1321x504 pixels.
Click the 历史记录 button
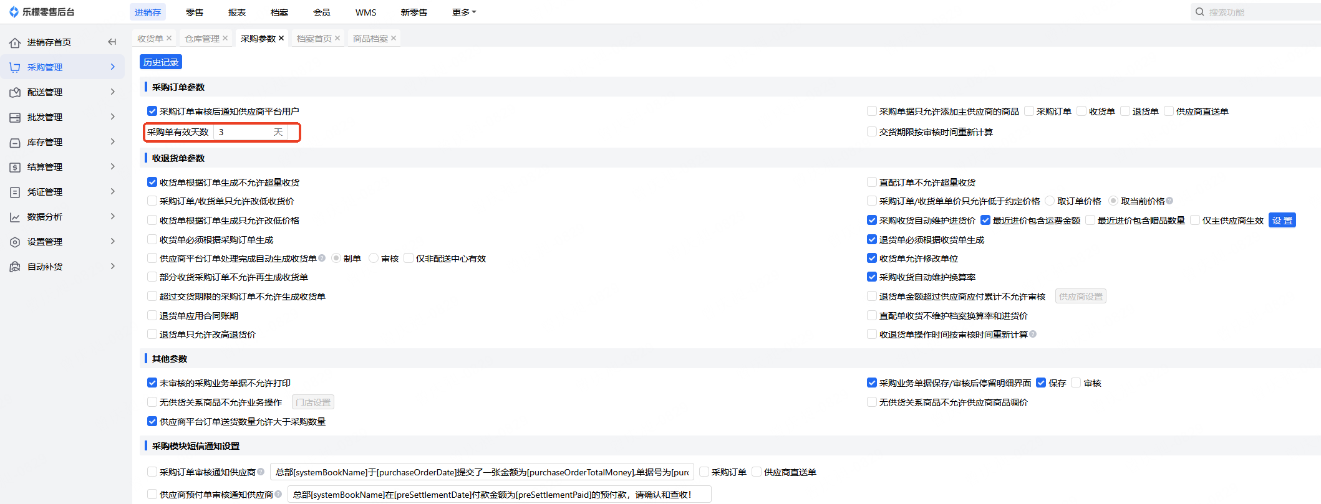(x=161, y=62)
